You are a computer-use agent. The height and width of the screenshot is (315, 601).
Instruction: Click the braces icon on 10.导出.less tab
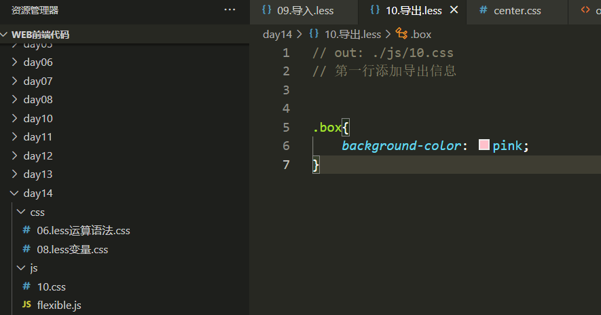375,10
